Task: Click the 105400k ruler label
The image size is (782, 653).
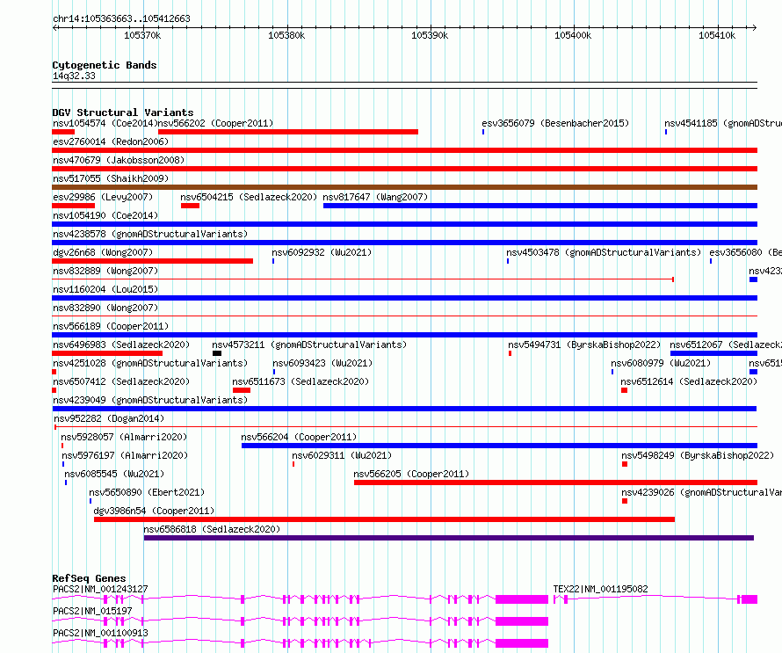Action: click(573, 35)
